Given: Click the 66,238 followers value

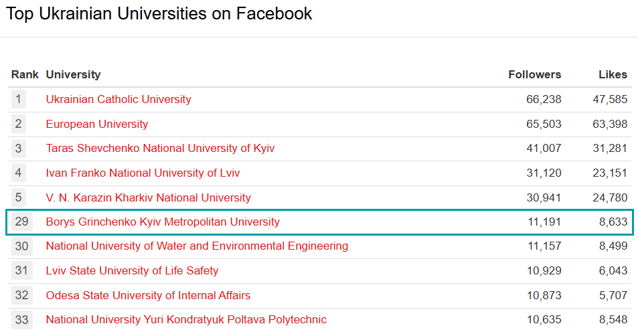Looking at the screenshot, I should tap(544, 100).
